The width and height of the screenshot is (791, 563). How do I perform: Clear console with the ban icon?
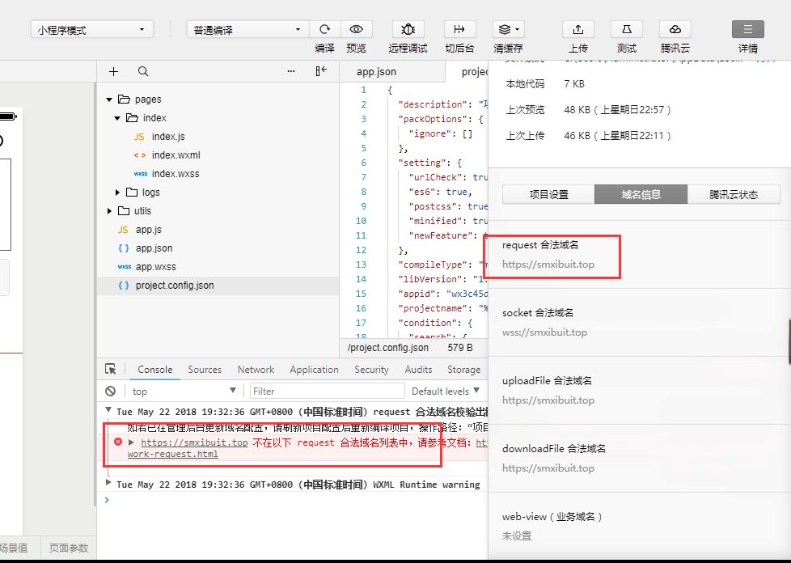[x=111, y=391]
